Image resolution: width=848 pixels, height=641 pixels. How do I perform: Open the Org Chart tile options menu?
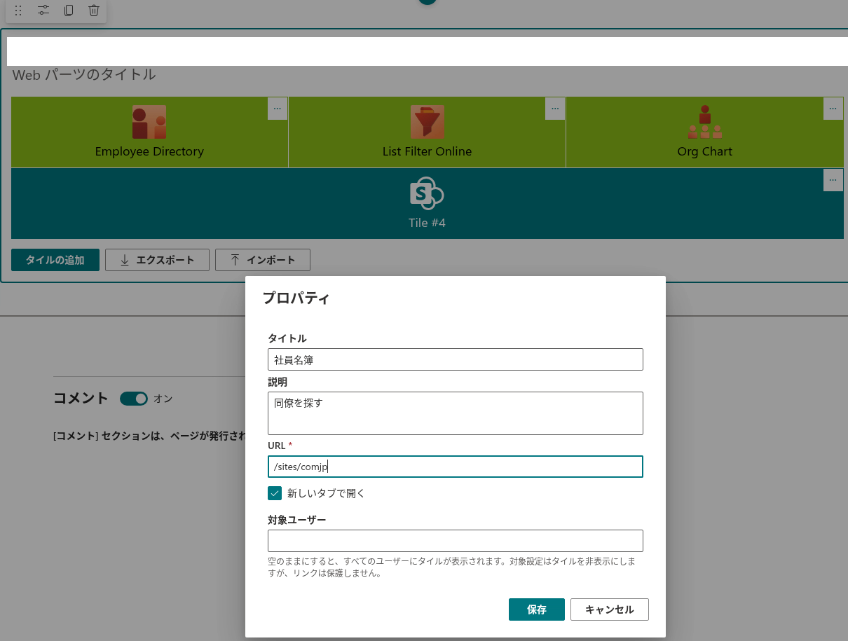[x=833, y=109]
